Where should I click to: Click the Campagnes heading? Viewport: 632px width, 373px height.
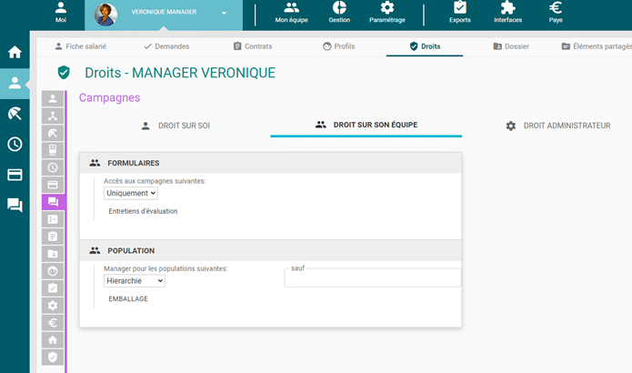110,97
